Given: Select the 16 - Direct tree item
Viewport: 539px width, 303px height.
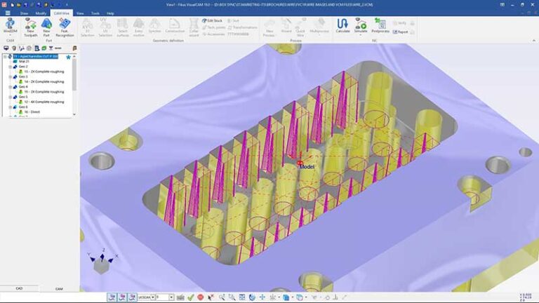Looking at the screenshot, I should [32, 112].
